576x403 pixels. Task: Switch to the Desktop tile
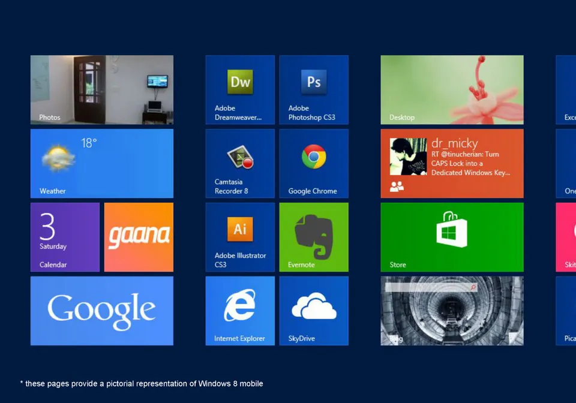[452, 90]
